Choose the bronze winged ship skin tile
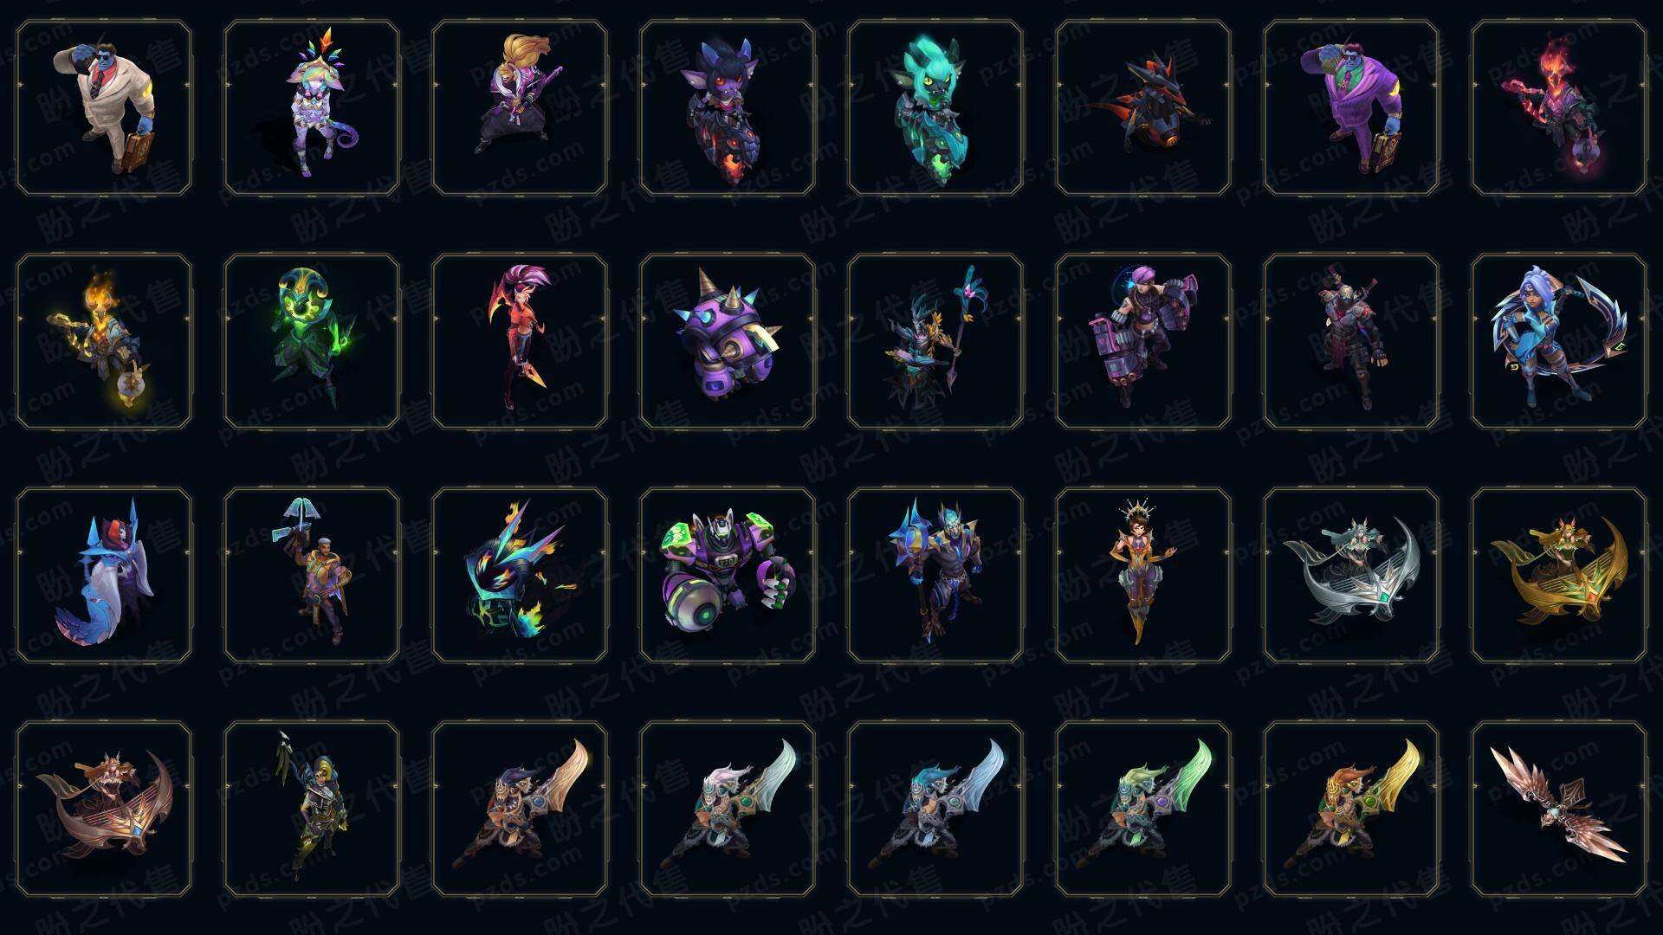This screenshot has height=935, width=1663. 104,809
